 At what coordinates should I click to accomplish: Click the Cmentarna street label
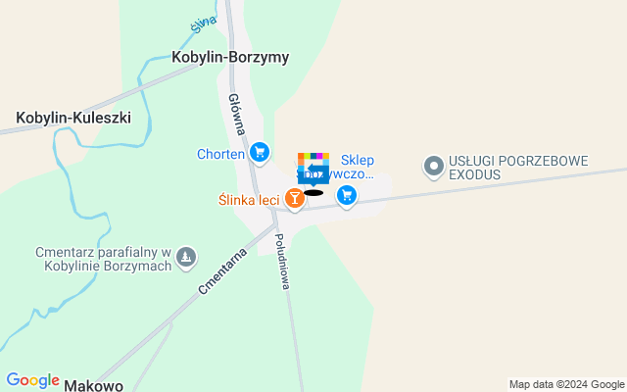tap(222, 271)
